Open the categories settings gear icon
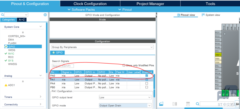The width and height of the screenshot is (240, 109). 45,15
